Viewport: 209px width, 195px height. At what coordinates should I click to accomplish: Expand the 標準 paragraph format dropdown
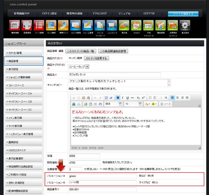coord(120,104)
